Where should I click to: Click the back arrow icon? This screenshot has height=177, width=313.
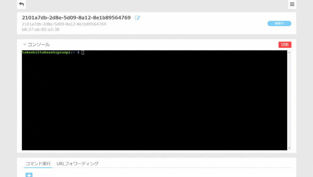[x=21, y=4]
